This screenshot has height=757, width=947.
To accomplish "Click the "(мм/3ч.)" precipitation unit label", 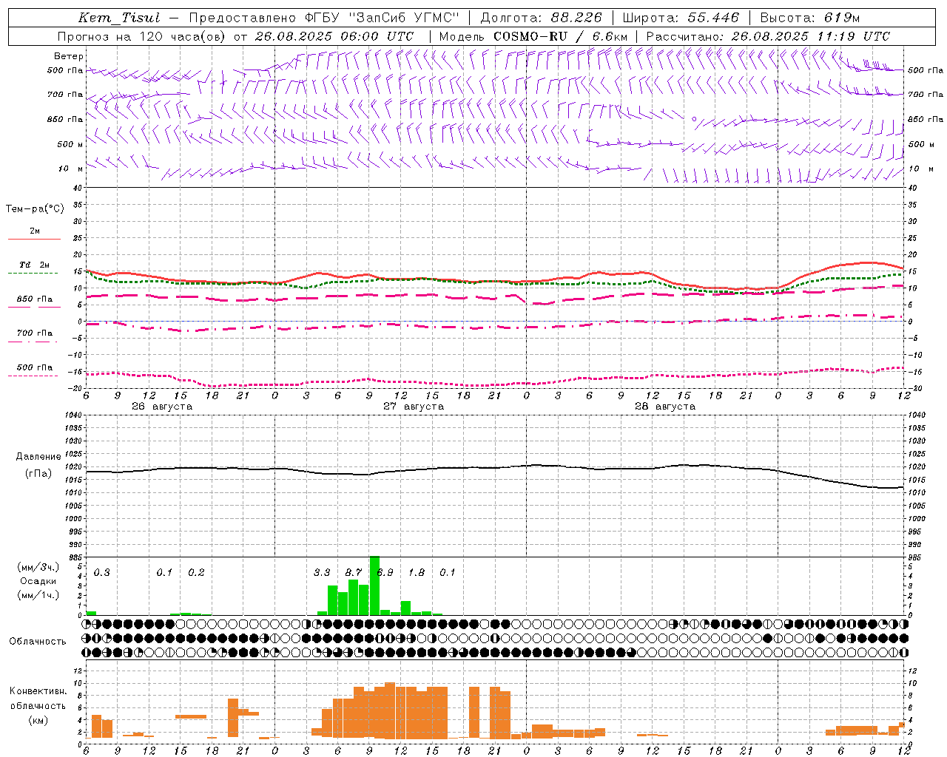I will tap(38, 567).
